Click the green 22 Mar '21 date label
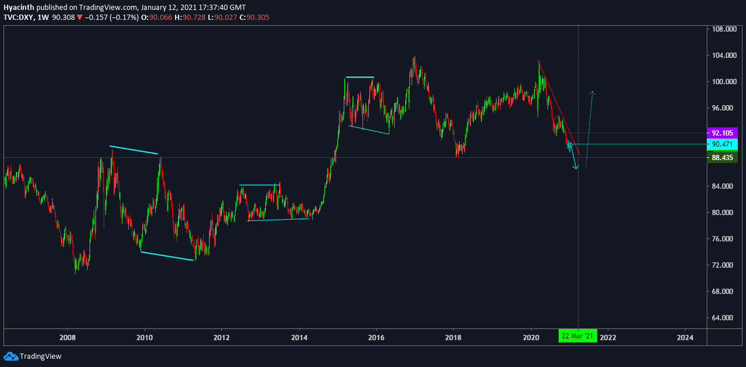 coord(578,337)
